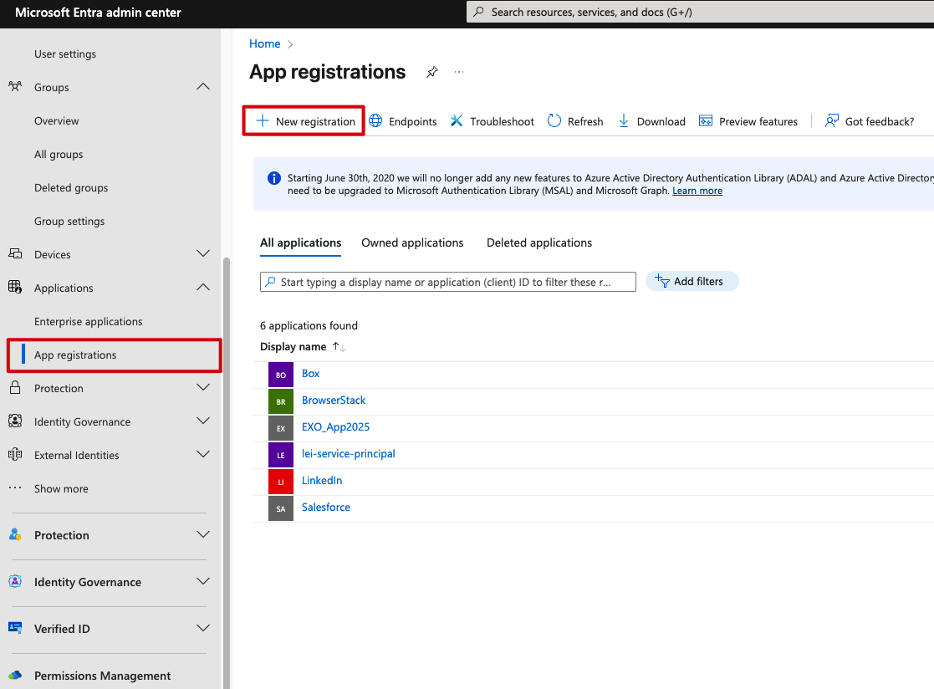
Task: Click the display name filter input field
Action: click(x=448, y=282)
